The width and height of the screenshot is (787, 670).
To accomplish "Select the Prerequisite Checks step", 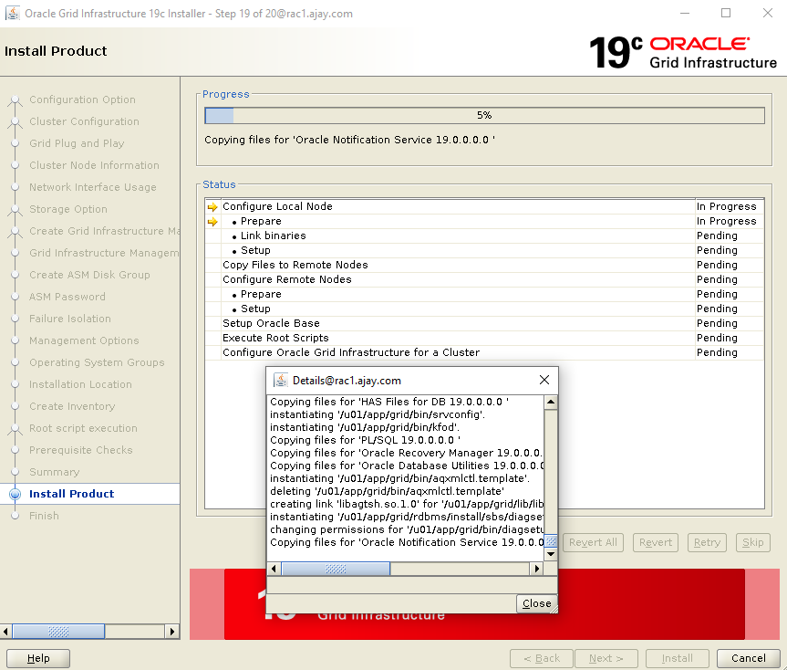I will (81, 450).
